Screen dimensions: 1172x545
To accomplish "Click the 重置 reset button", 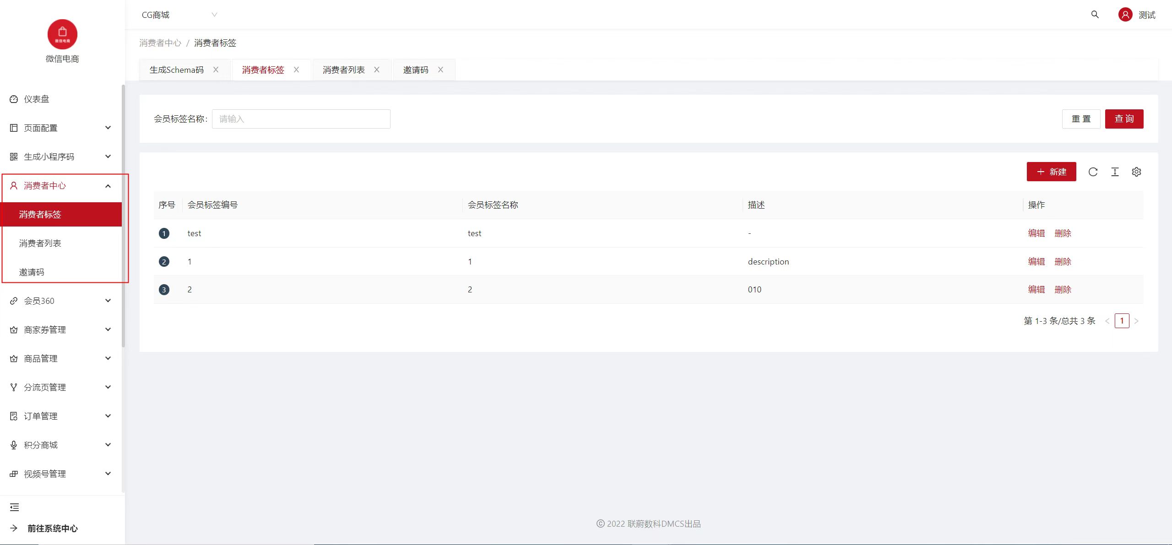I will click(x=1081, y=119).
